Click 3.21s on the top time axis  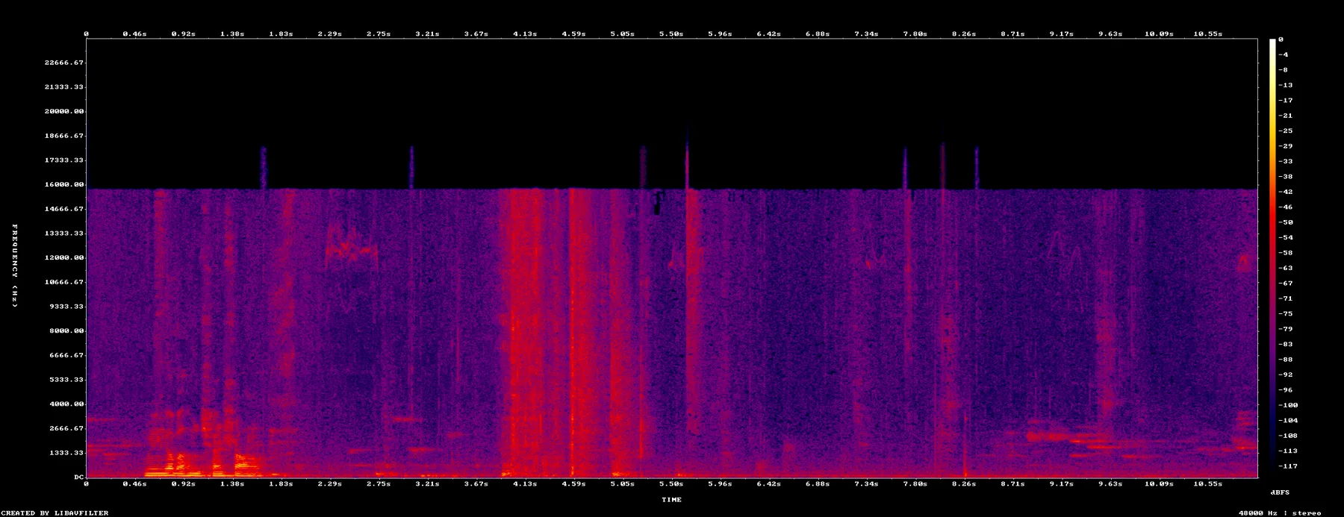pos(427,34)
